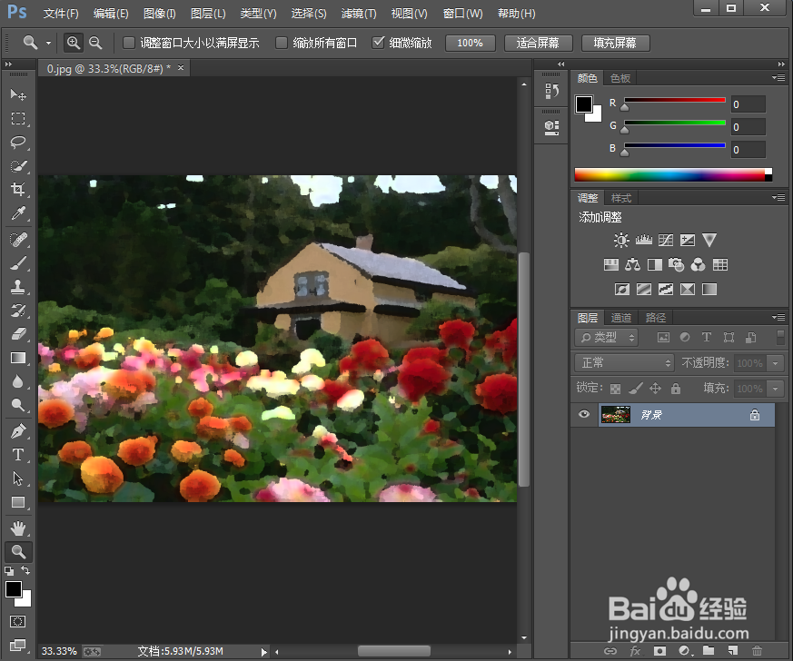Select the Eyedropper tool
The image size is (793, 661).
coord(18,213)
